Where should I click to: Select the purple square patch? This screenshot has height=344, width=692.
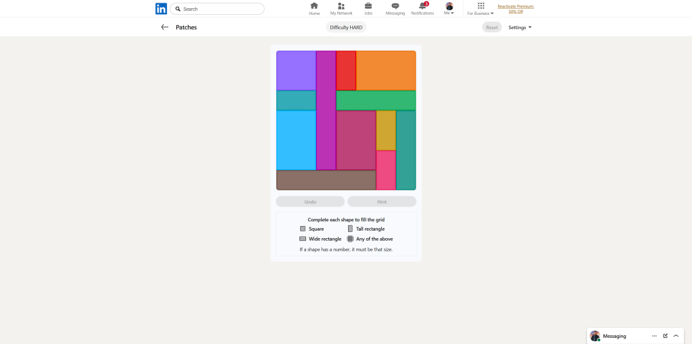[296, 70]
